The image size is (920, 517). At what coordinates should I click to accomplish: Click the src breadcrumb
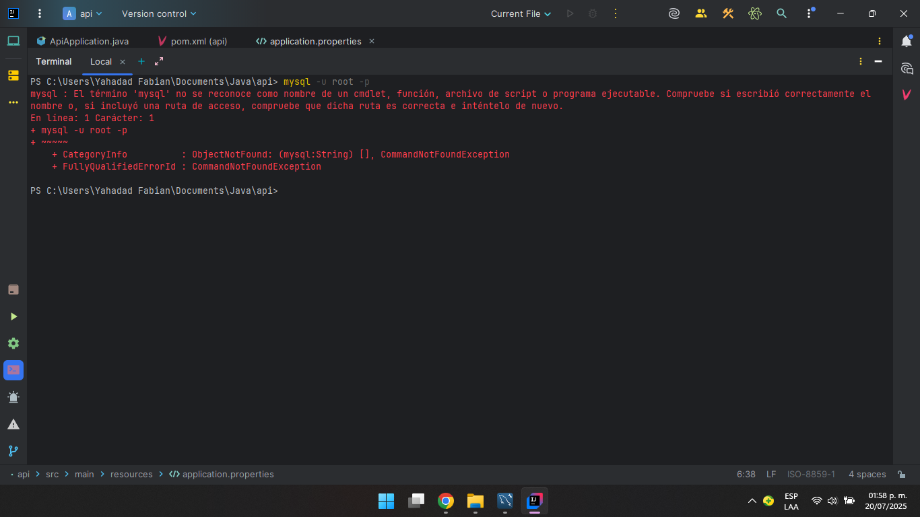point(52,474)
